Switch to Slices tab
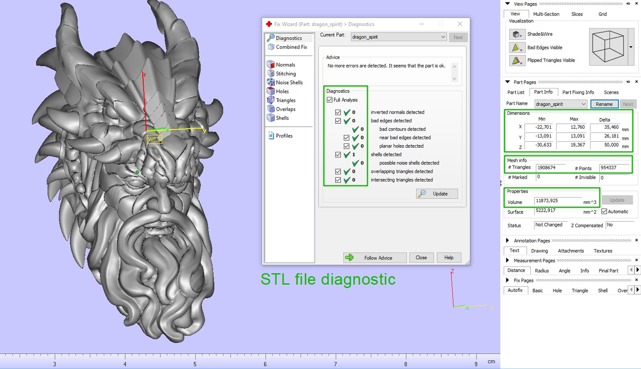Screen dimensions: 641x369 [577, 14]
